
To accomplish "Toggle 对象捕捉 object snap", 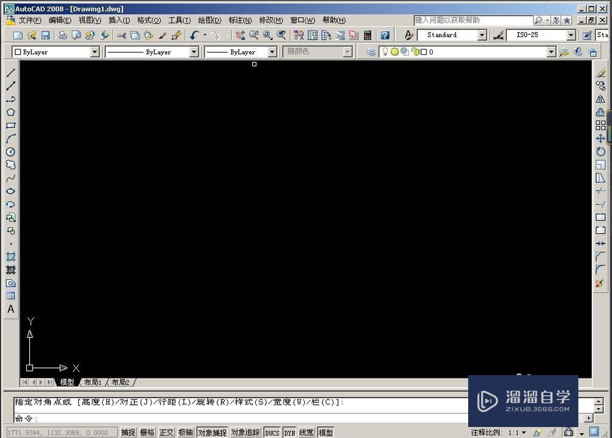I will [x=212, y=432].
